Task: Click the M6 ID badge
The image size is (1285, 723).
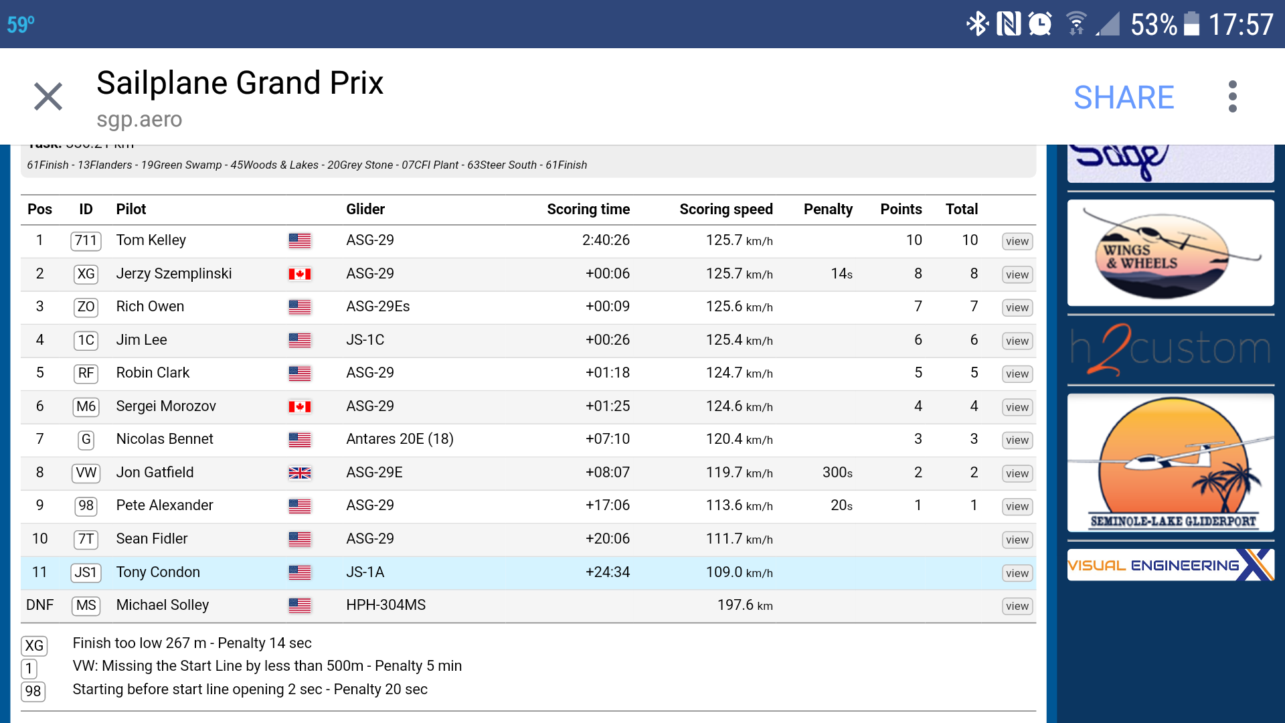Action: click(86, 406)
